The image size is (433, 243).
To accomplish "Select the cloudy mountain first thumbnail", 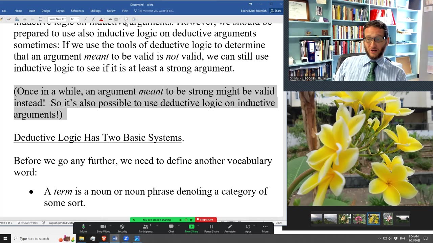I will (317, 219).
